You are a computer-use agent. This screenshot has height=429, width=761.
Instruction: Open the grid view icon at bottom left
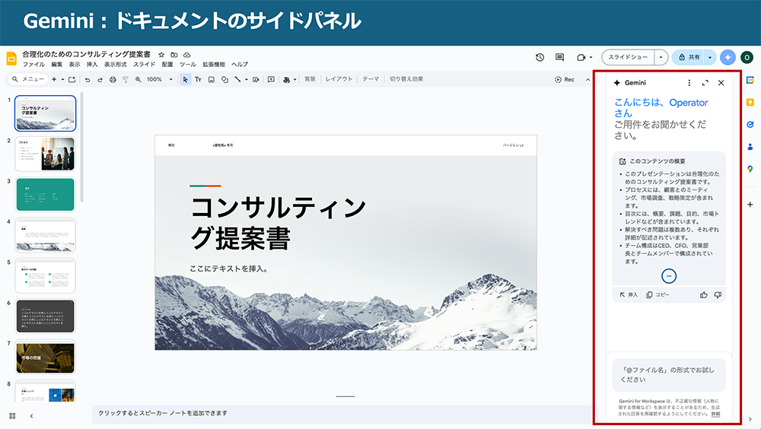(x=12, y=416)
